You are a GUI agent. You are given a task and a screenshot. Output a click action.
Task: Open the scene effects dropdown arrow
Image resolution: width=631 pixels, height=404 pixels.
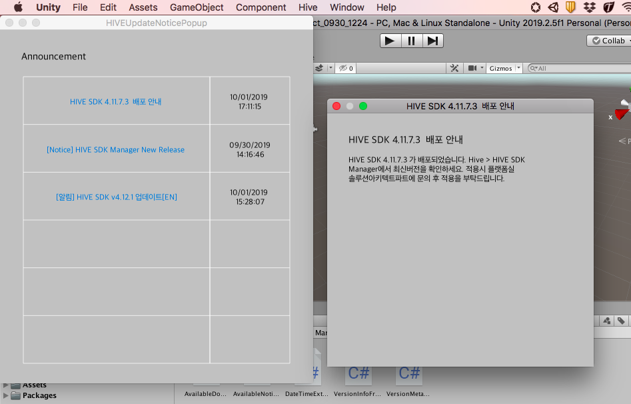(330, 68)
